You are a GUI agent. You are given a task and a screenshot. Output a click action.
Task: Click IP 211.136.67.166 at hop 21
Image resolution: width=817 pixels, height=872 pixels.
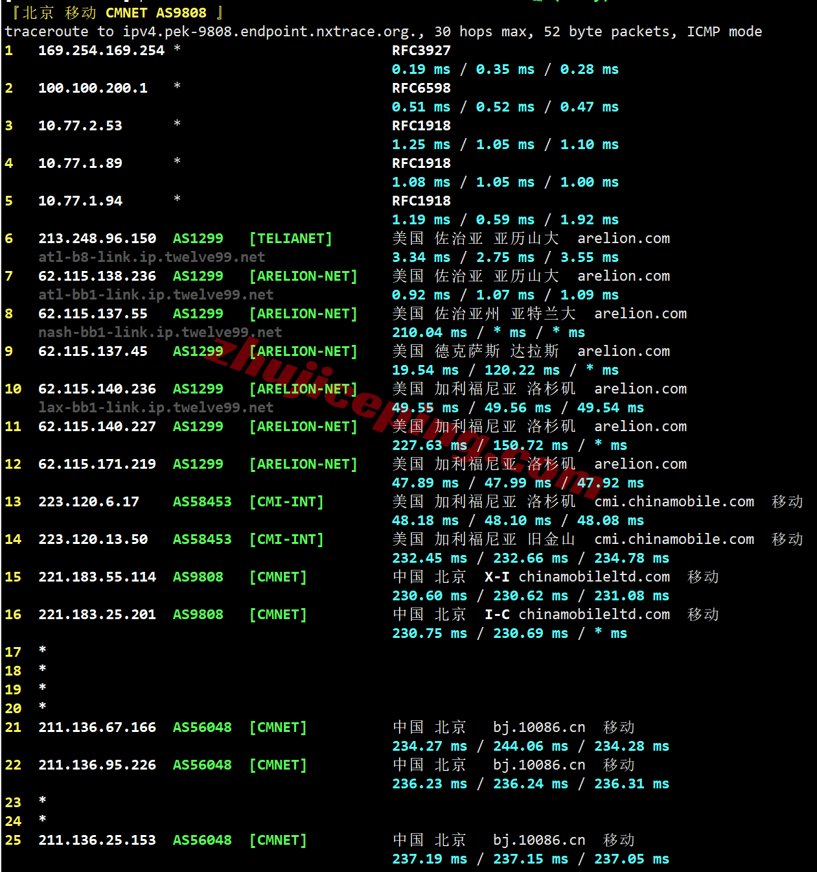[97, 727]
